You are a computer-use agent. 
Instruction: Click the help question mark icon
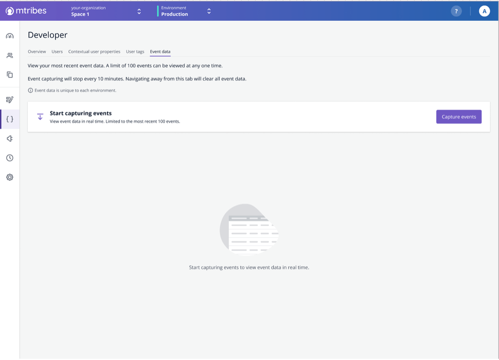(456, 11)
